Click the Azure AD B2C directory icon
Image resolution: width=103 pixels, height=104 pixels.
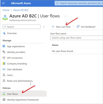pyautogui.click(x=5, y=17)
